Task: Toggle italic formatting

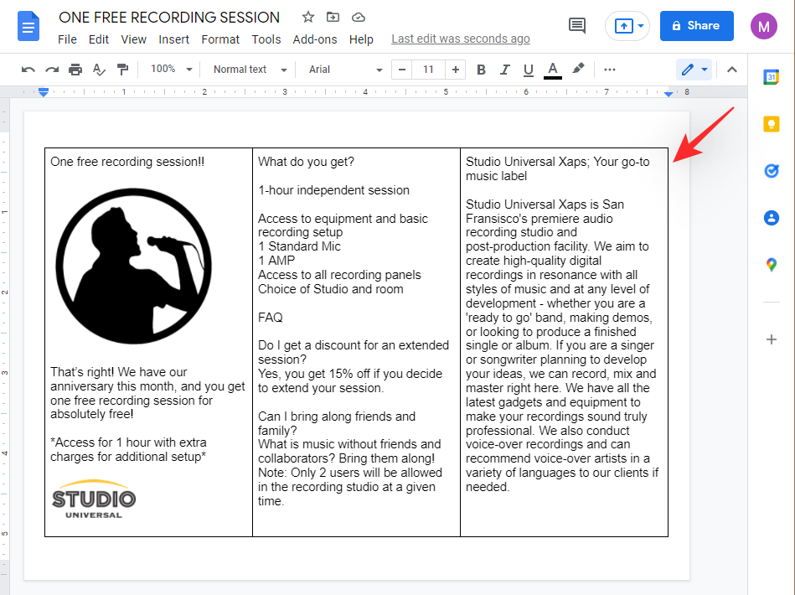Action: pyautogui.click(x=504, y=70)
